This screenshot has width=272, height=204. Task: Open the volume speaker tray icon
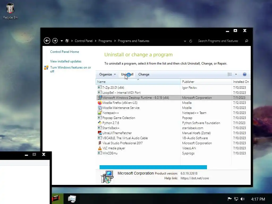[x=243, y=199]
